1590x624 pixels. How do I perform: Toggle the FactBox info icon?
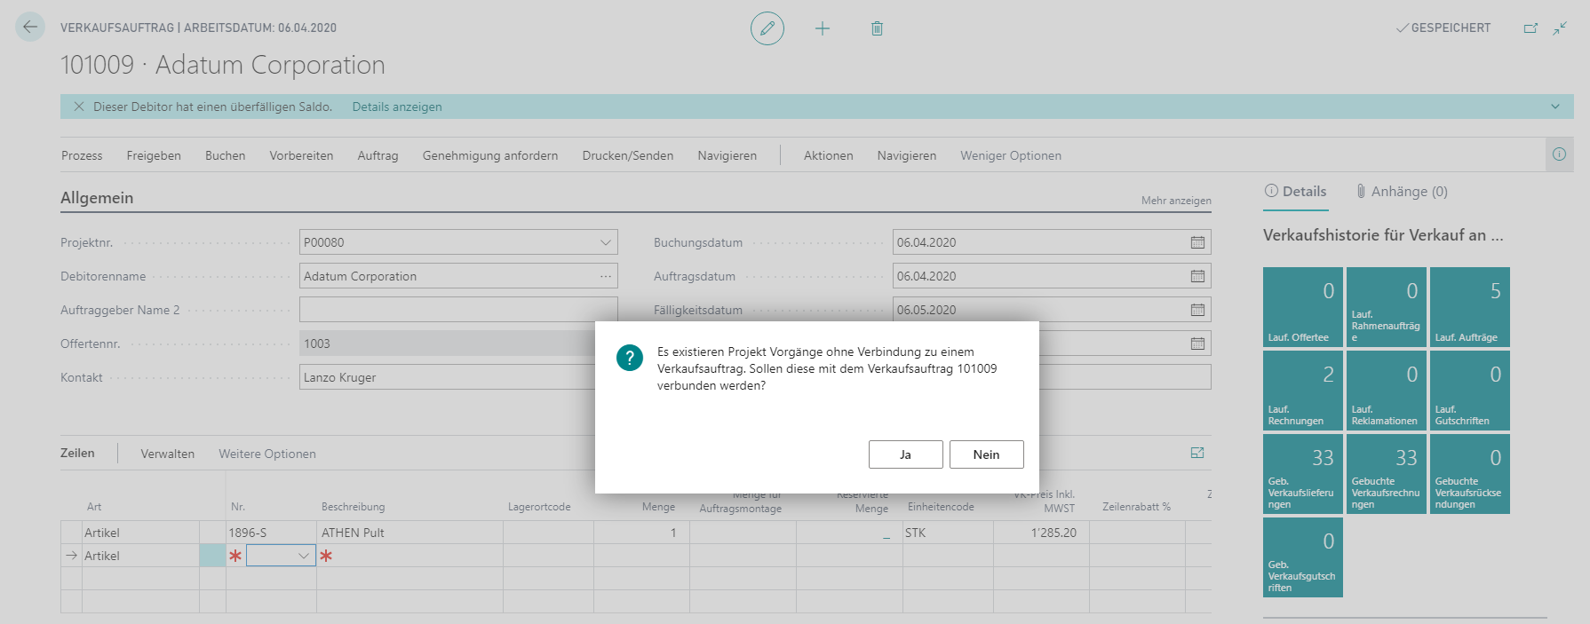coord(1559,154)
